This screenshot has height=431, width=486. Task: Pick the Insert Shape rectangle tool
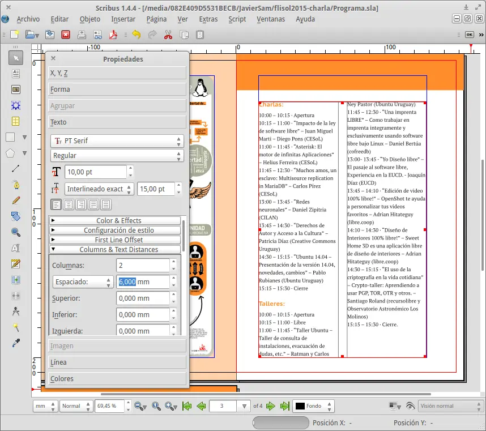point(10,137)
